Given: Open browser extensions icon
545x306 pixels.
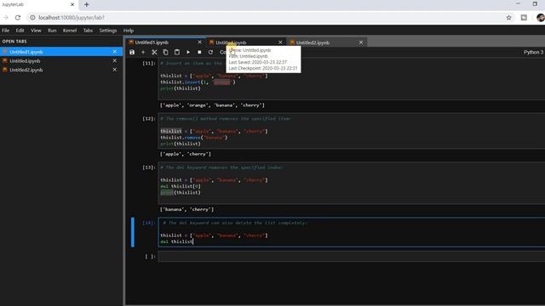Looking at the screenshot, I should tap(524, 17).
